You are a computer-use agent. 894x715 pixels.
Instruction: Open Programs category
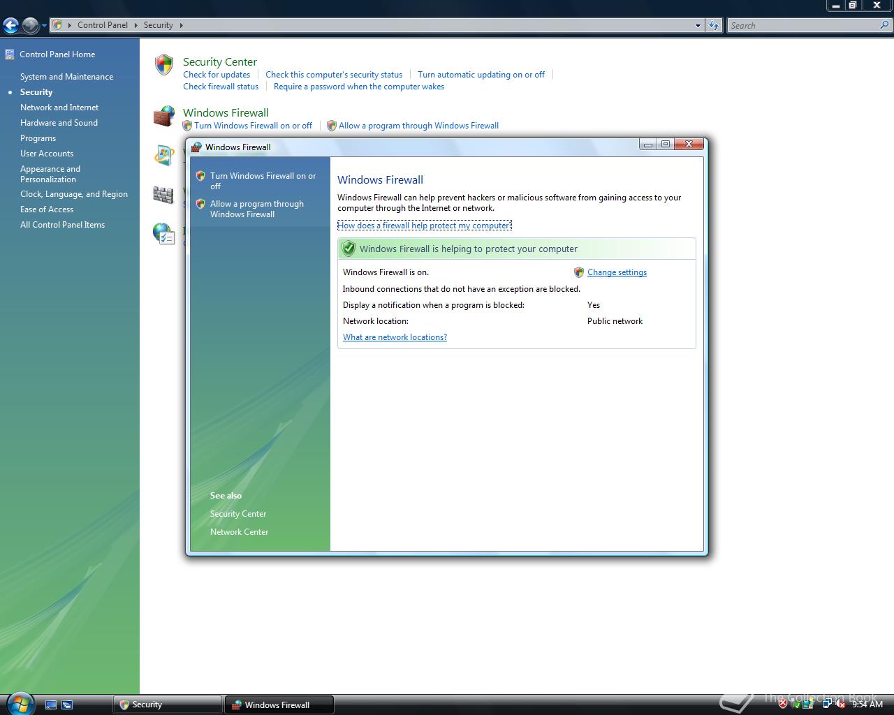pos(38,138)
